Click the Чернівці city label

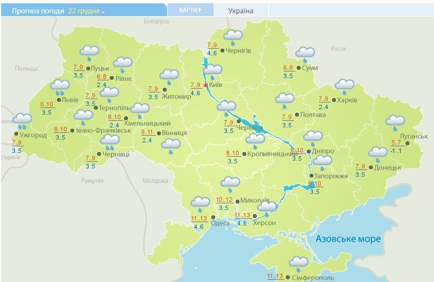(x=115, y=154)
